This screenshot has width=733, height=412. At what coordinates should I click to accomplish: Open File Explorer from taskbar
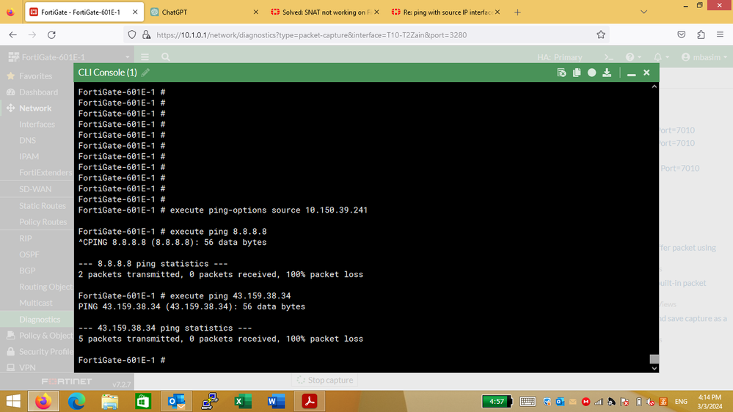tap(110, 401)
